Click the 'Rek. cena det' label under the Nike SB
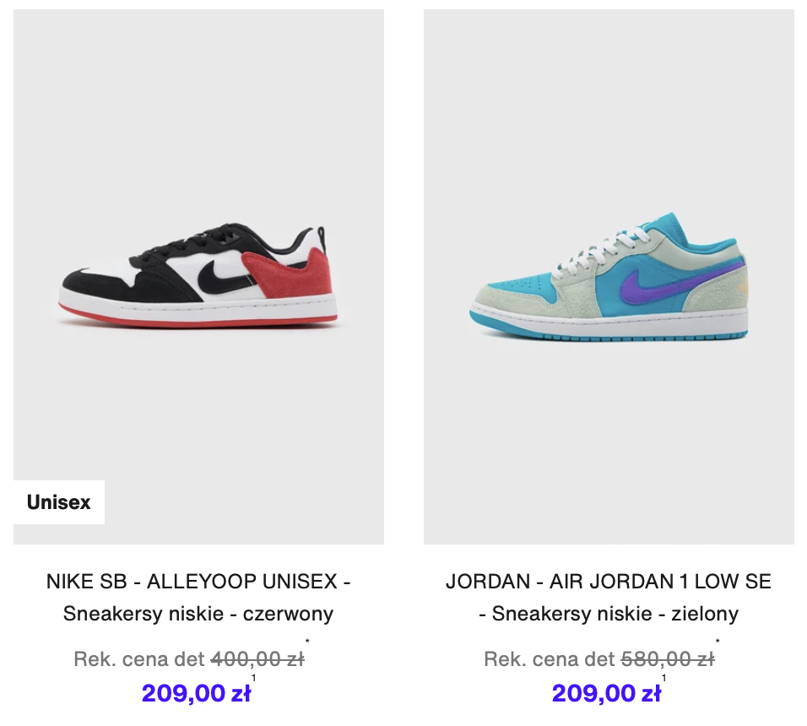The image size is (807, 726). 139,659
